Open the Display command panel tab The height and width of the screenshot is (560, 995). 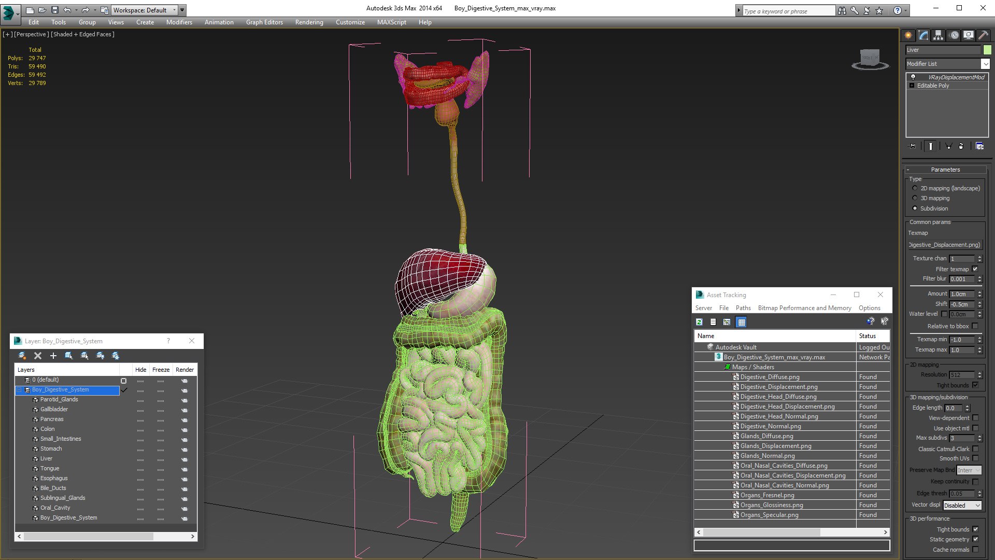968,35
